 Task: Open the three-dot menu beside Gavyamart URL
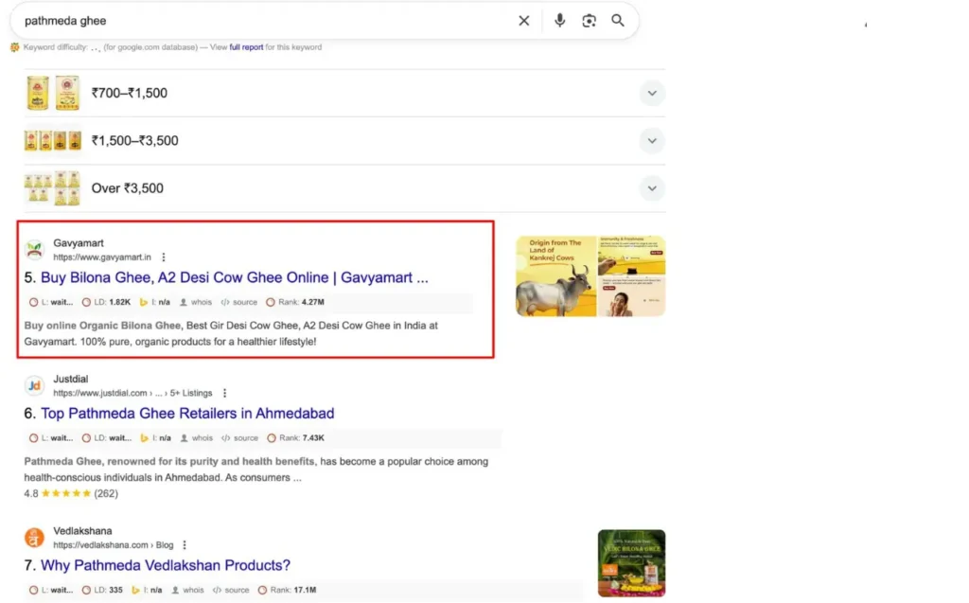coord(164,257)
